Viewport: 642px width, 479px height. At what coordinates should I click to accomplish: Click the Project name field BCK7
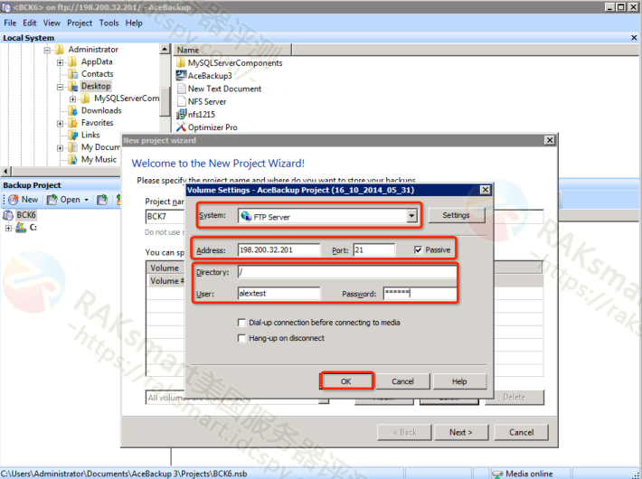click(x=165, y=216)
